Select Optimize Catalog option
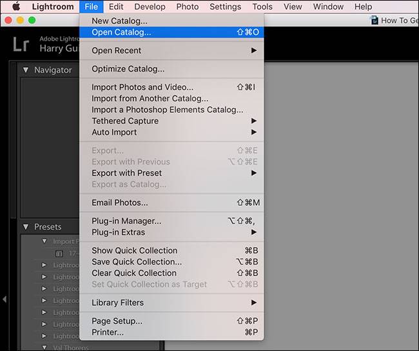419x351 pixels. coord(128,69)
